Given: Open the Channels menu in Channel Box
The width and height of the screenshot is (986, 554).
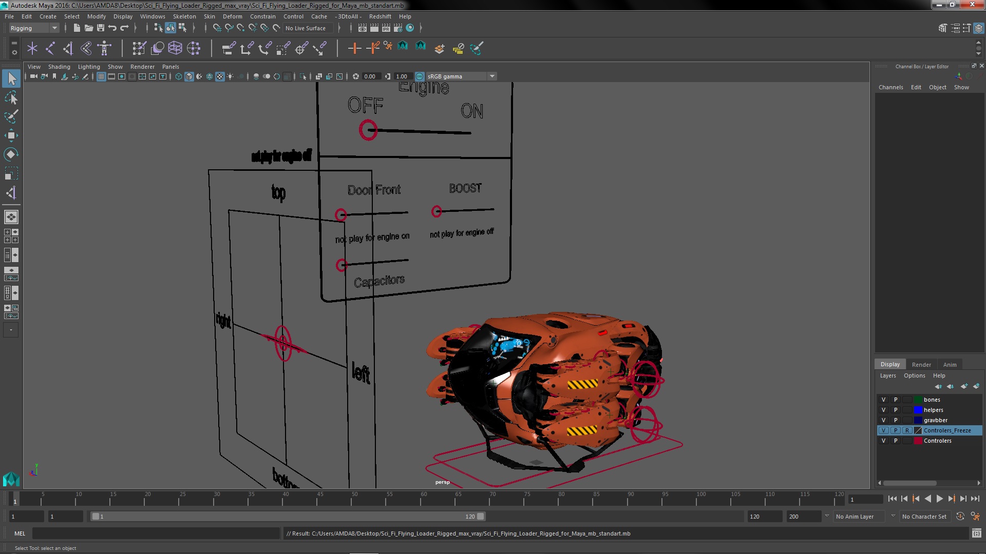Looking at the screenshot, I should click(x=890, y=87).
